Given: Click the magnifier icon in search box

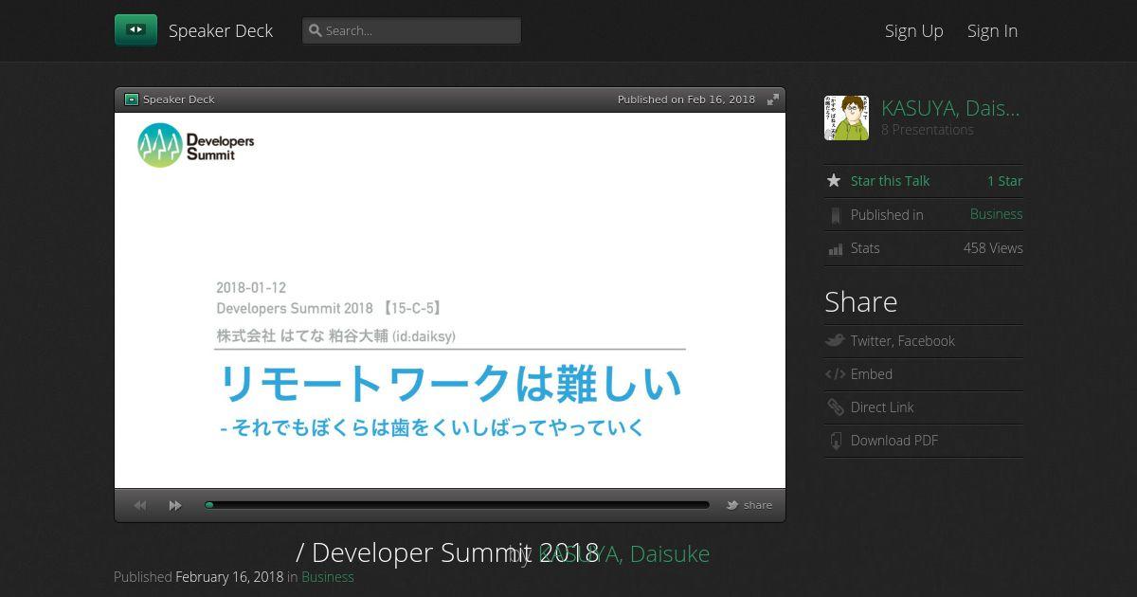Looking at the screenshot, I should point(316,30).
